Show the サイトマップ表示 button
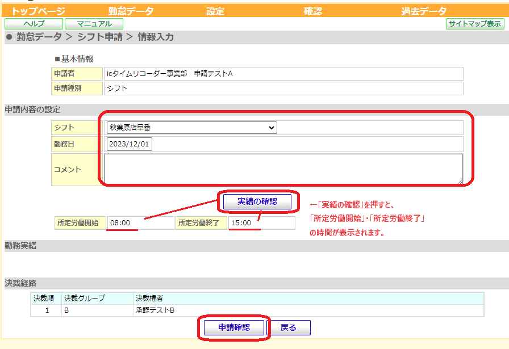The height and width of the screenshot is (349, 509). tap(475, 24)
